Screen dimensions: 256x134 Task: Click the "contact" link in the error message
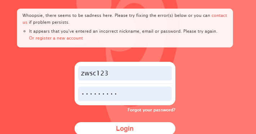point(219,15)
